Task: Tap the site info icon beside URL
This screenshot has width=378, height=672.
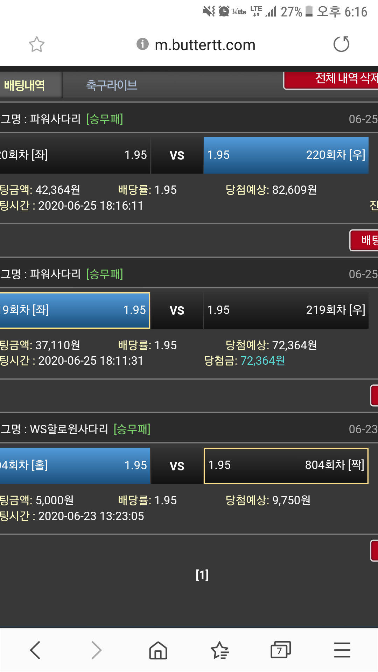Action: [142, 44]
